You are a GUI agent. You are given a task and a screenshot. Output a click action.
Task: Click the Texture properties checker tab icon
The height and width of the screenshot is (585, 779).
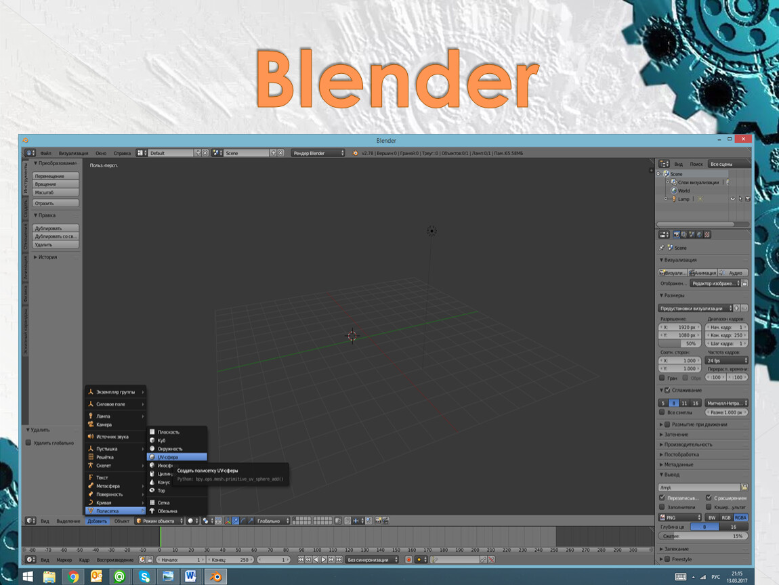coord(707,234)
